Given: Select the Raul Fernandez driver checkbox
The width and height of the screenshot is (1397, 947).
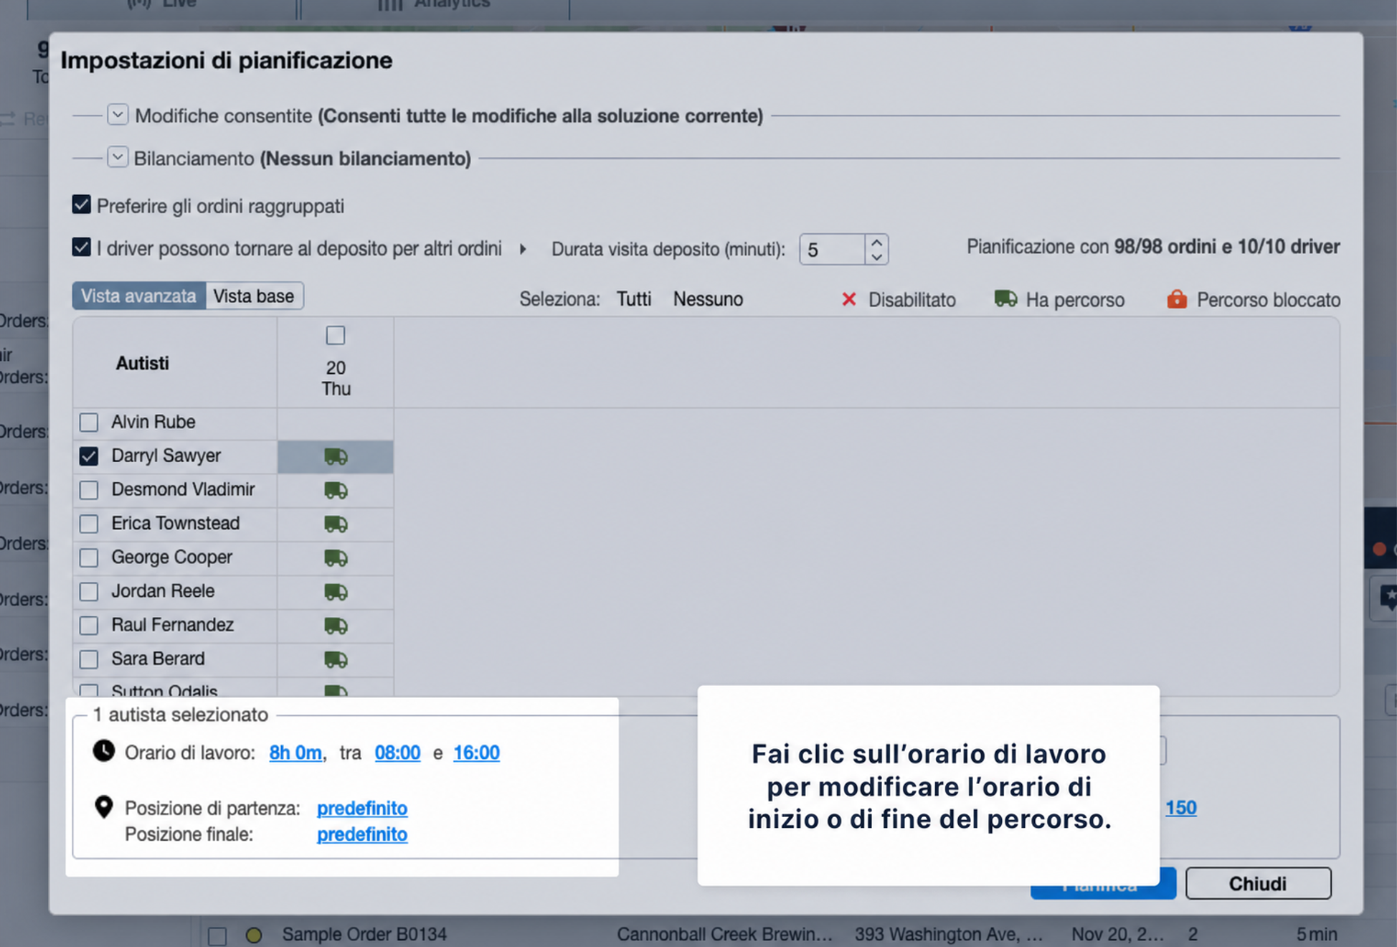Looking at the screenshot, I should coord(89,625).
